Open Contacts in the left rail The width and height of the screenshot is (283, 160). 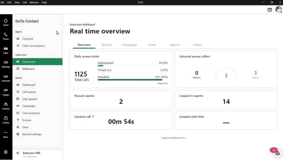tap(6, 106)
